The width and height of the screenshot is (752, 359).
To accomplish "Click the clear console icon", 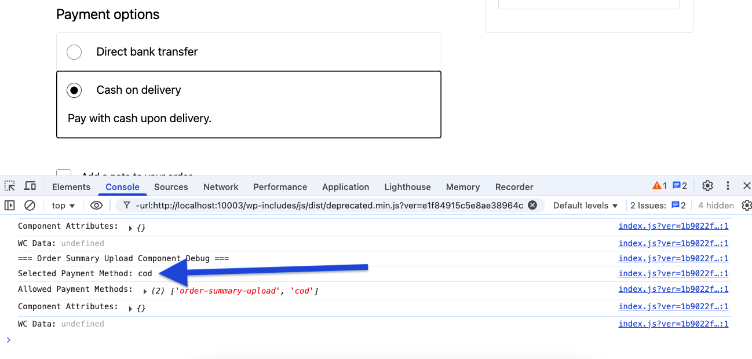I will (30, 205).
